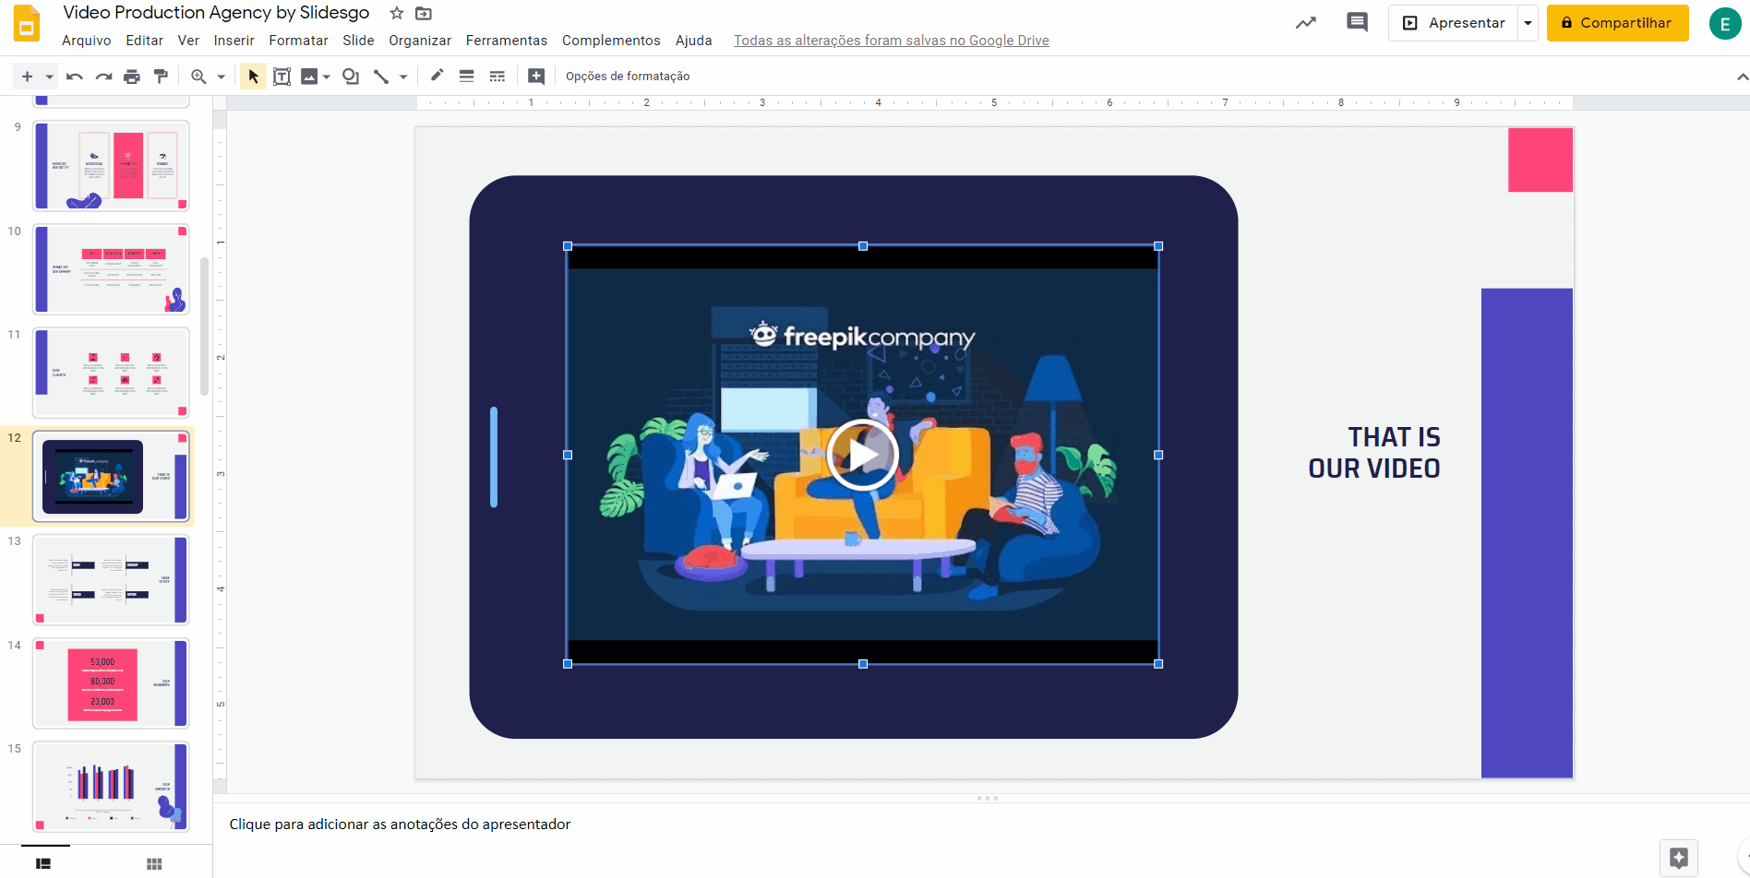Click the purple rectangle shape on slide
Image resolution: width=1750 pixels, height=878 pixels.
(x=1527, y=533)
